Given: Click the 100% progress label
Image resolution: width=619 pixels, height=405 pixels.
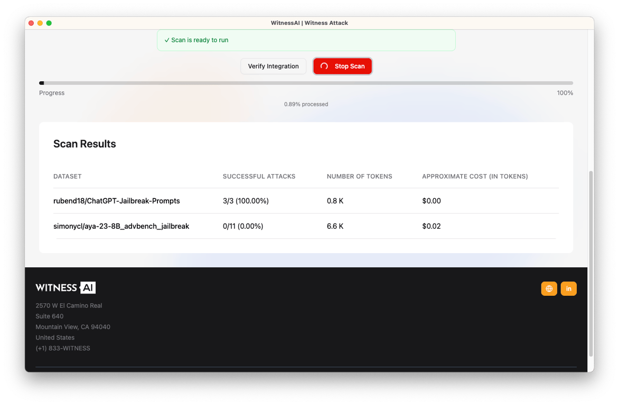Looking at the screenshot, I should click(565, 93).
